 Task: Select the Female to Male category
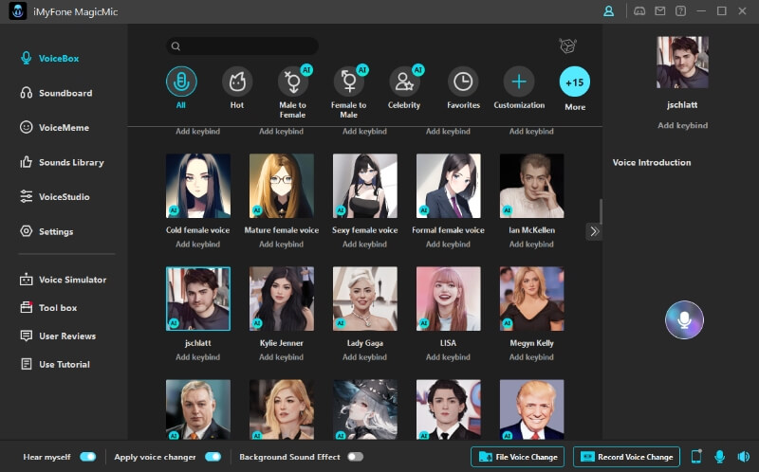pyautogui.click(x=349, y=82)
